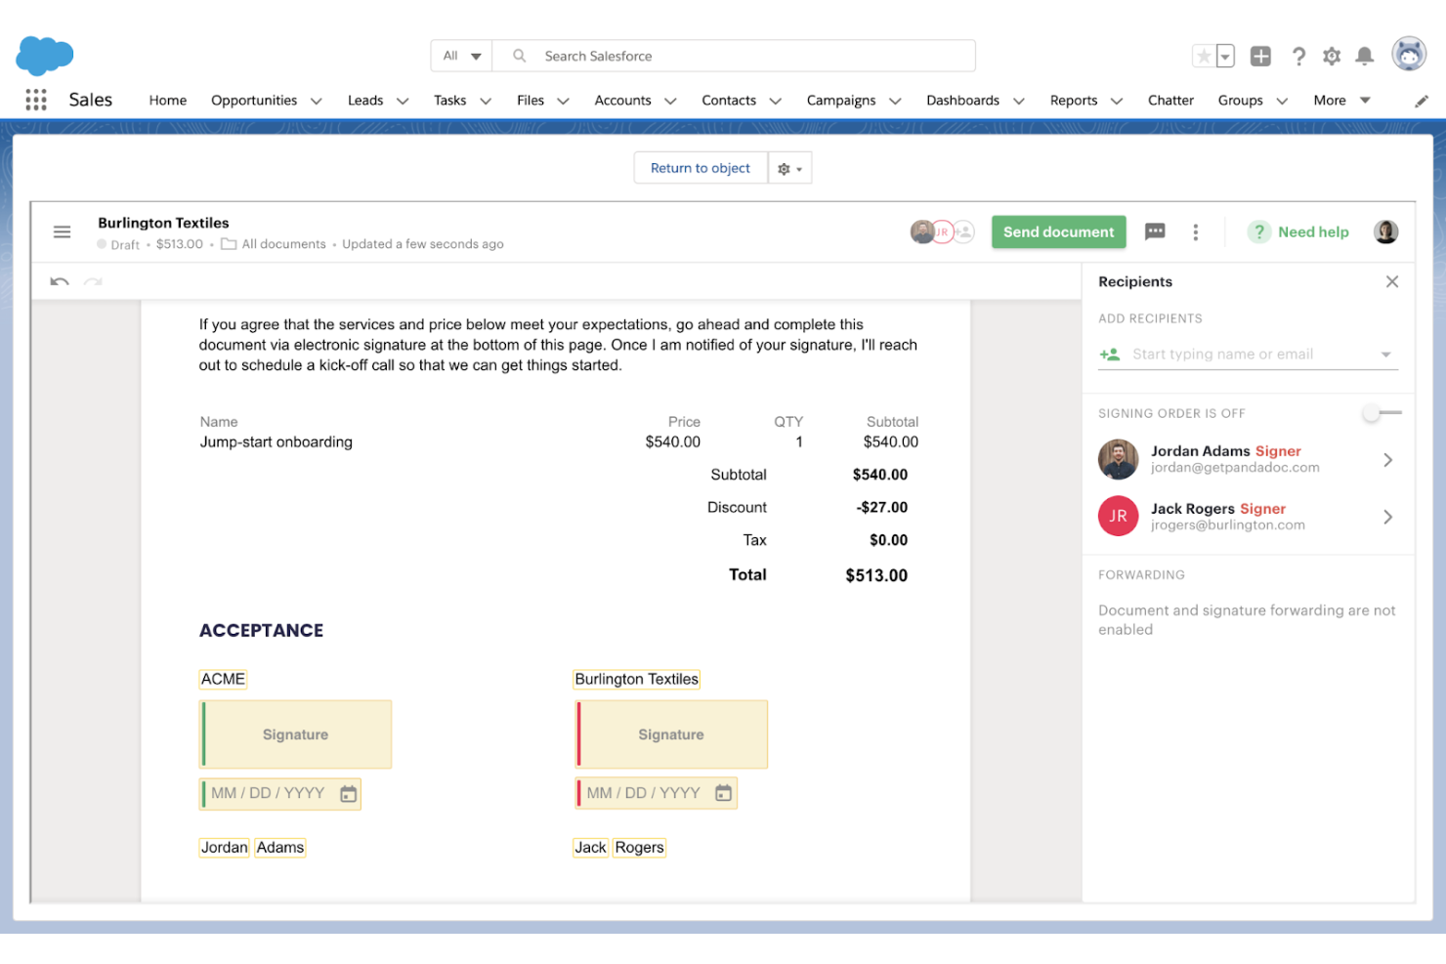This screenshot has width=1446, height=964.
Task: Star the current page as favorite
Action: click(1203, 56)
